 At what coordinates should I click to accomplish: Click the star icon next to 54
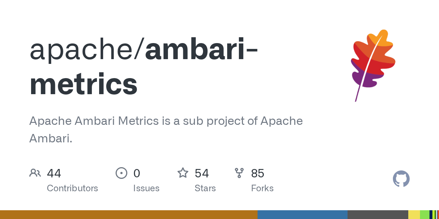pos(183,173)
